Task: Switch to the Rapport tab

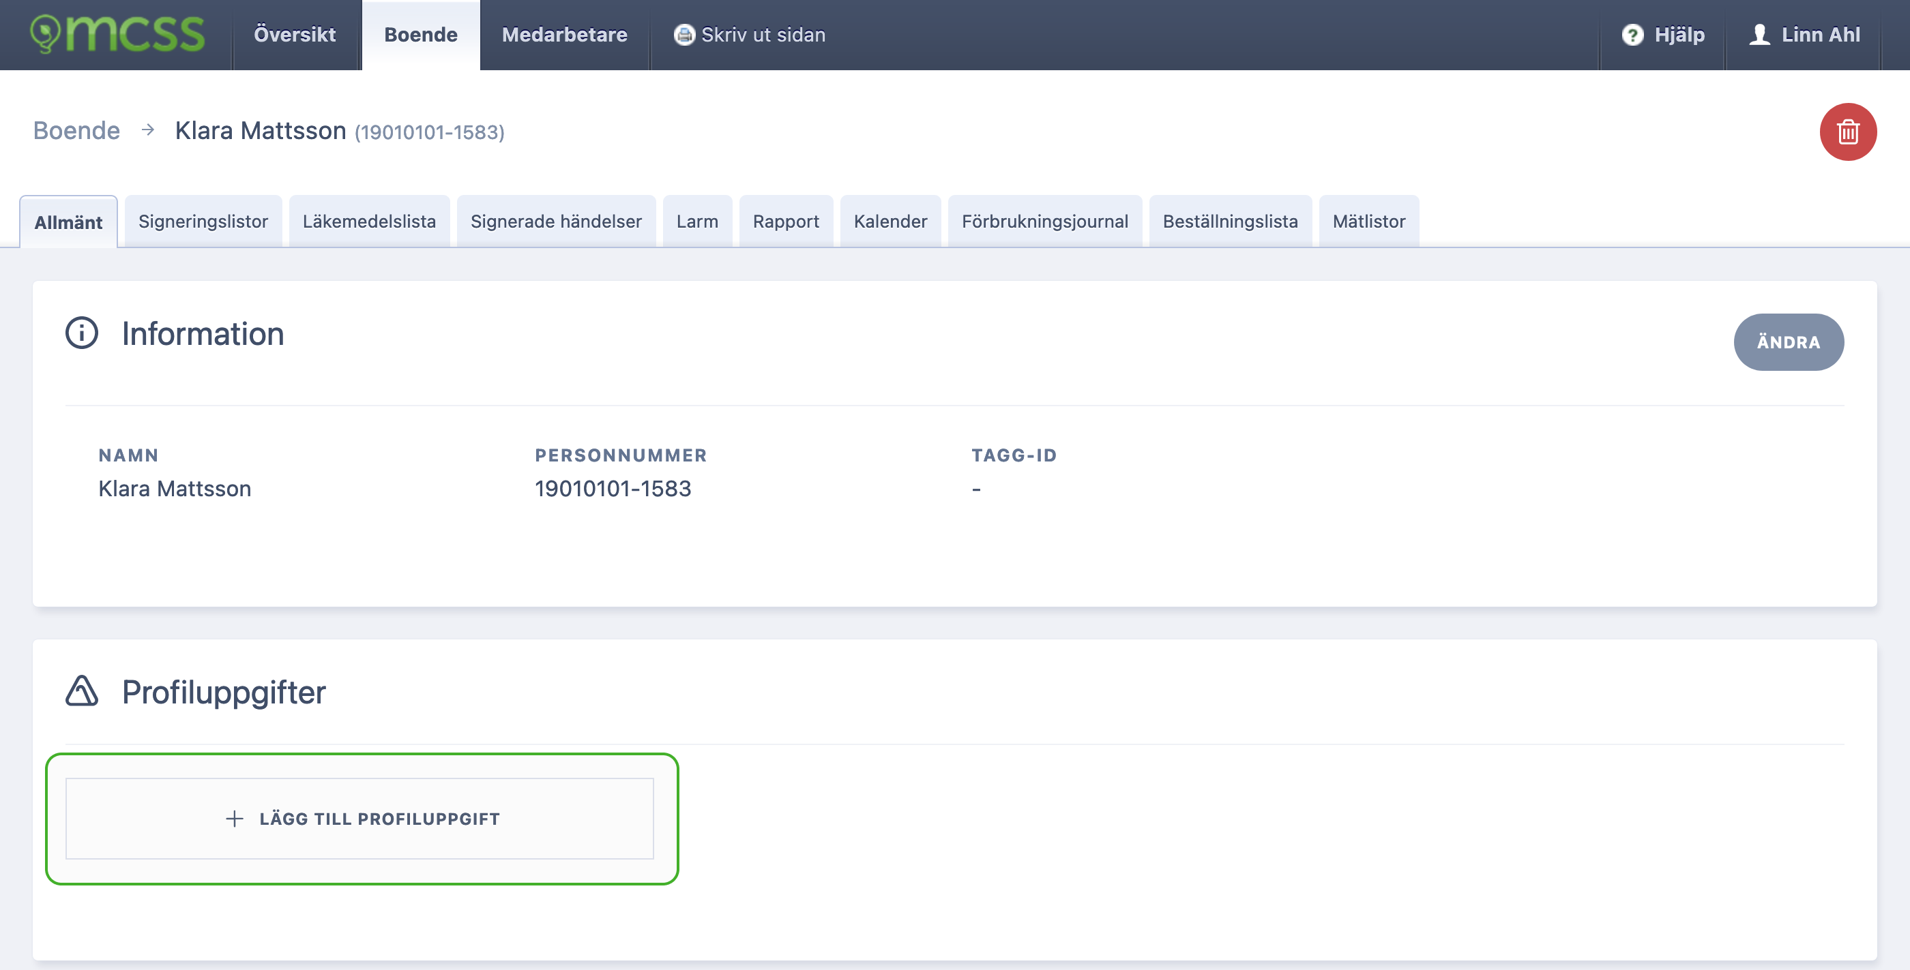Action: [786, 221]
